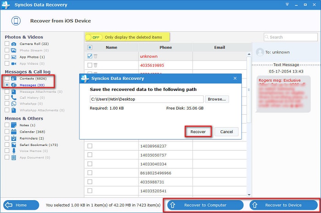Click the Cancel button in dialog
This screenshot has height=213, width=321.
(227, 132)
